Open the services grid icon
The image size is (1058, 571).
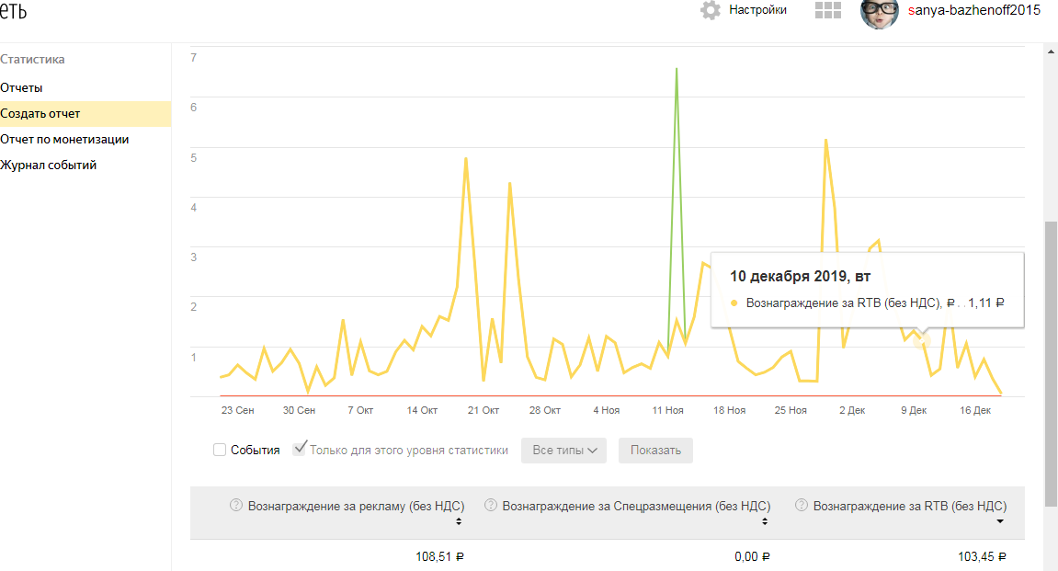point(828,10)
